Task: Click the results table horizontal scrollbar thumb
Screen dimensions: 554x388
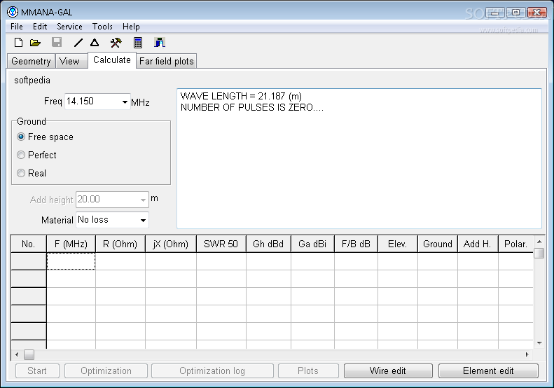Action: click(x=29, y=354)
